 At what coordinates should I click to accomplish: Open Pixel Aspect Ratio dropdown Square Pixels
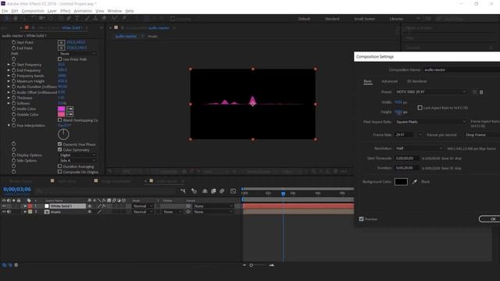tap(430, 122)
